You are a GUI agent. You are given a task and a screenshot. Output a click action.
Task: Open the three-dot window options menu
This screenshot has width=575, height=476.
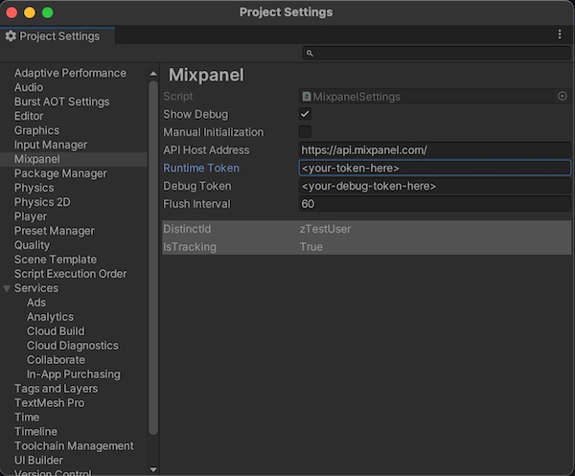pos(560,34)
